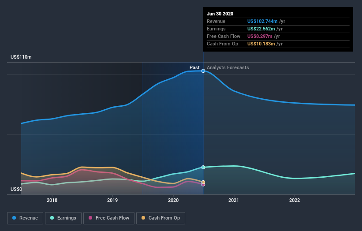Viewport: 362px width, 231px height.
Task: Click the US$110m y-axis label
Action: coord(21,57)
